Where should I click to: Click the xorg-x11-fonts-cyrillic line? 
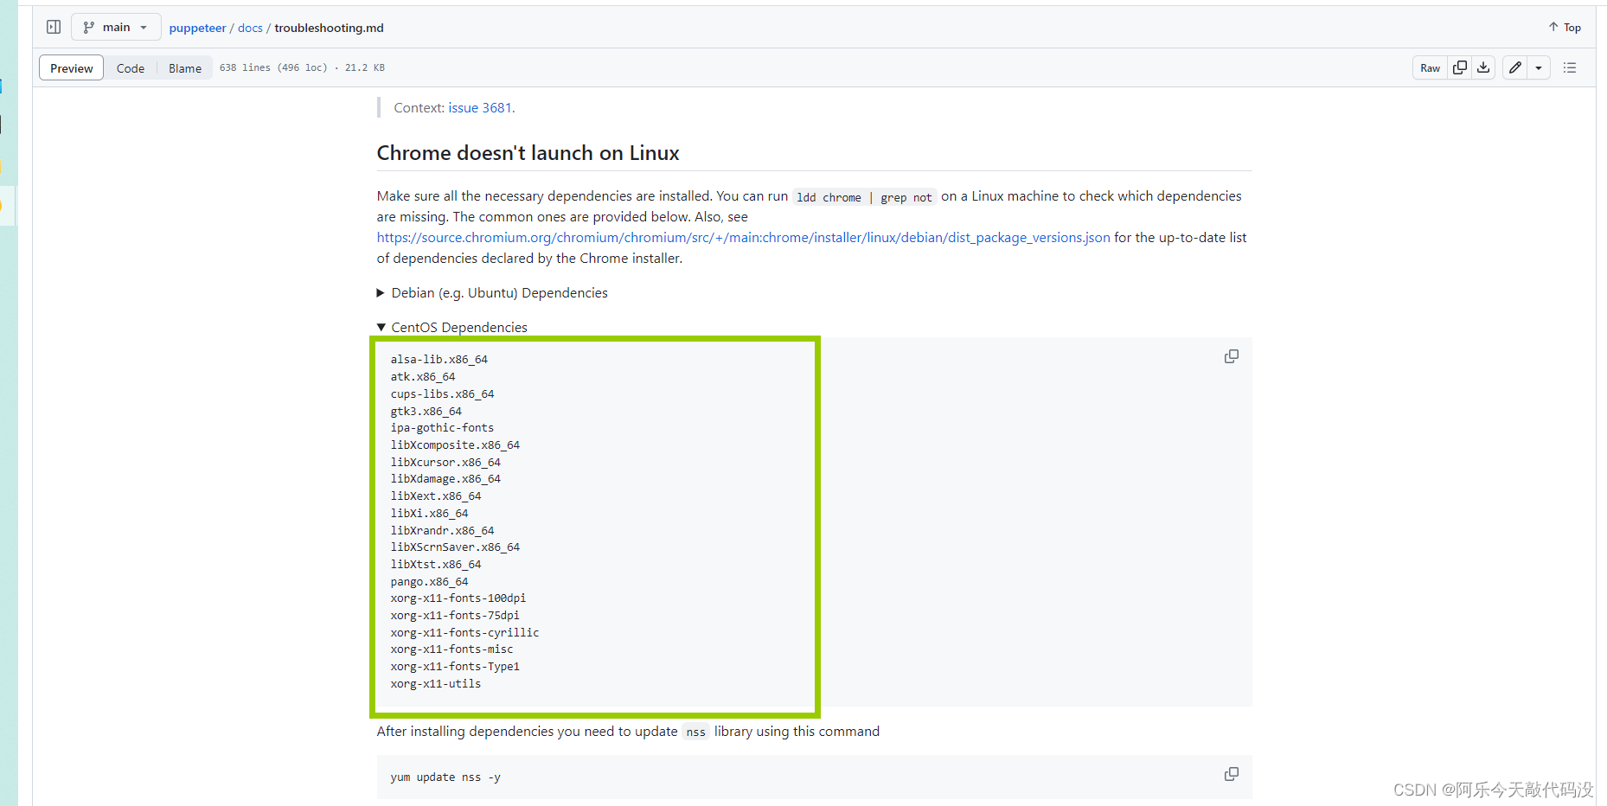[464, 632]
